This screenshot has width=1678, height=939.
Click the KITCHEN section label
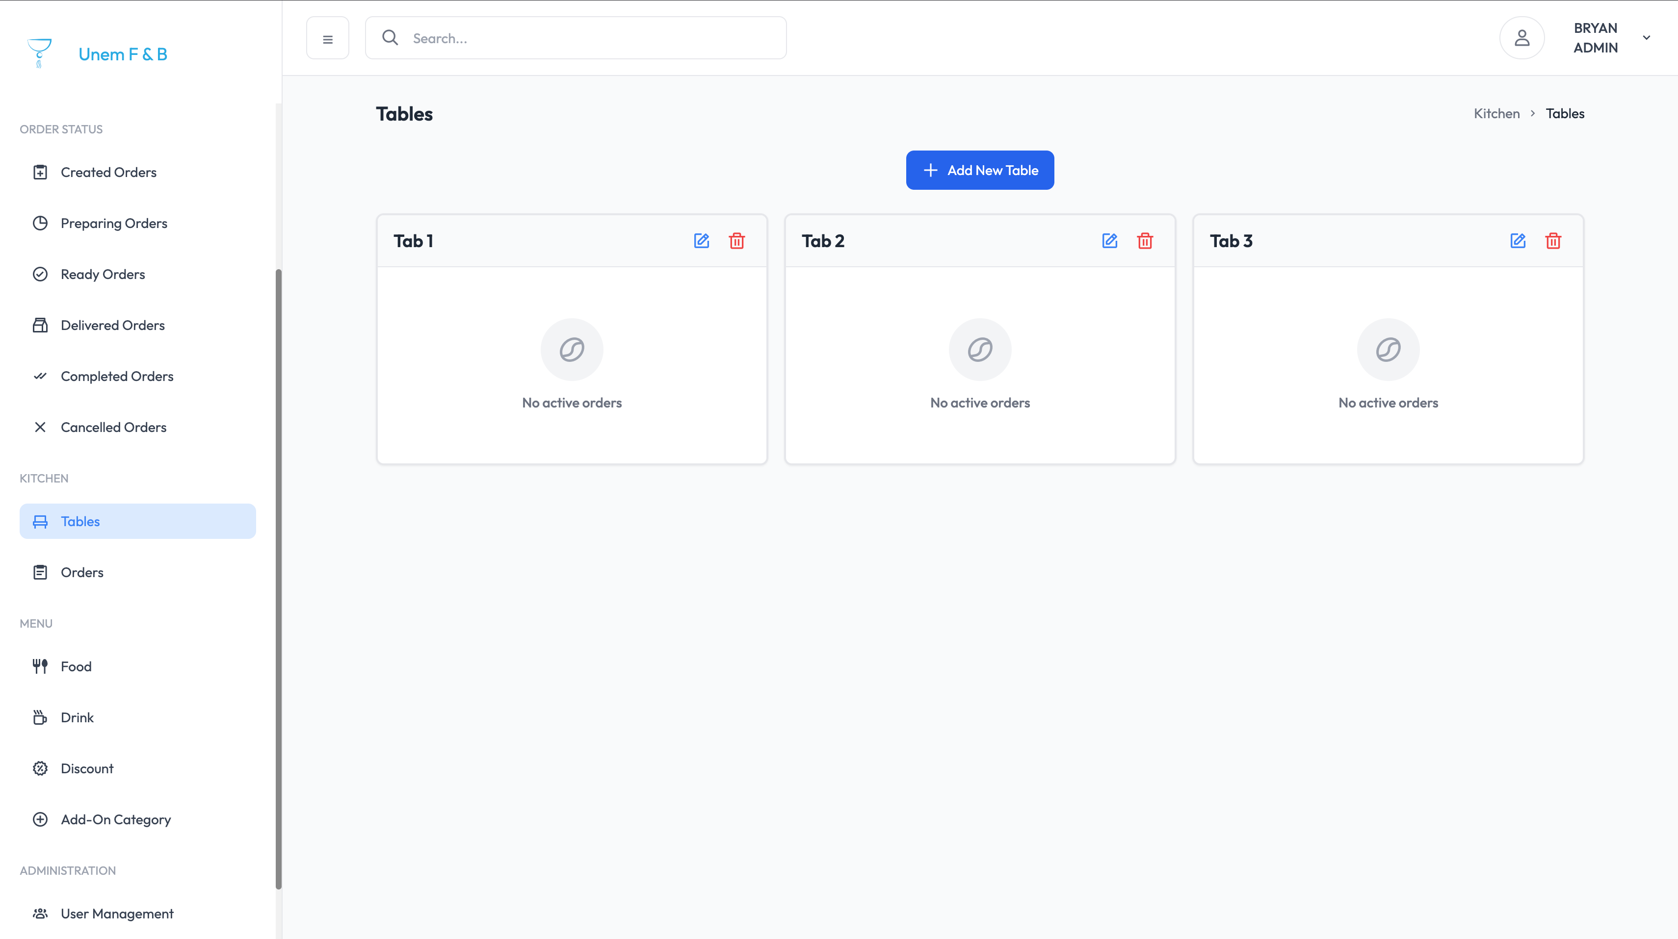click(x=44, y=478)
